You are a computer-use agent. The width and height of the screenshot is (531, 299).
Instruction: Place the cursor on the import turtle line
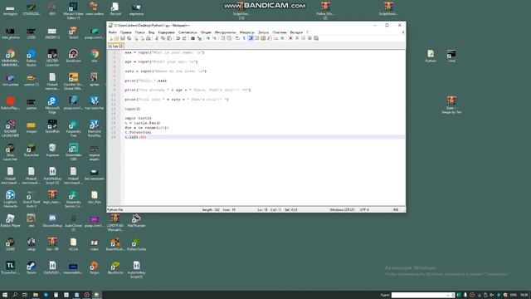click(x=138, y=118)
